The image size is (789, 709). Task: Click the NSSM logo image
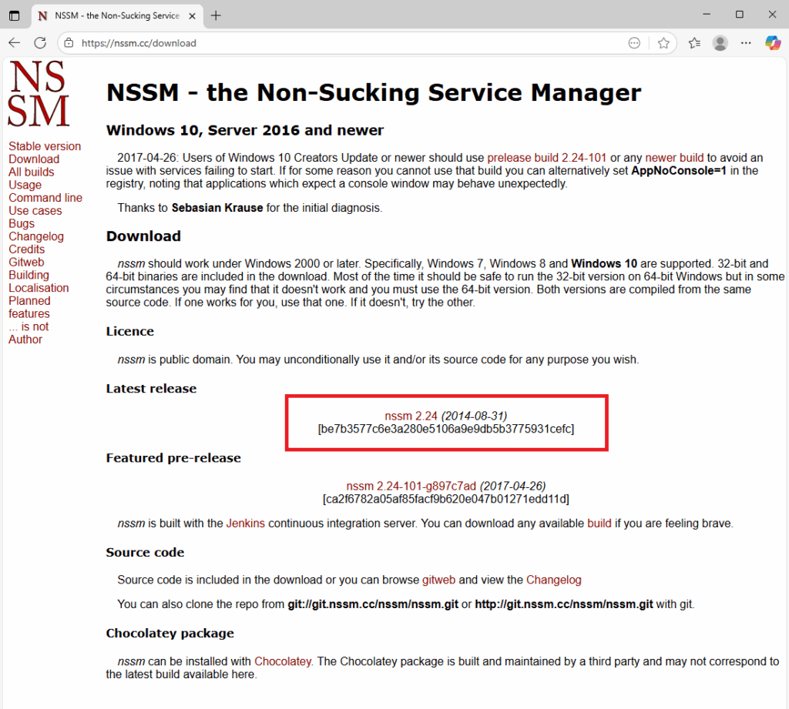click(x=38, y=94)
